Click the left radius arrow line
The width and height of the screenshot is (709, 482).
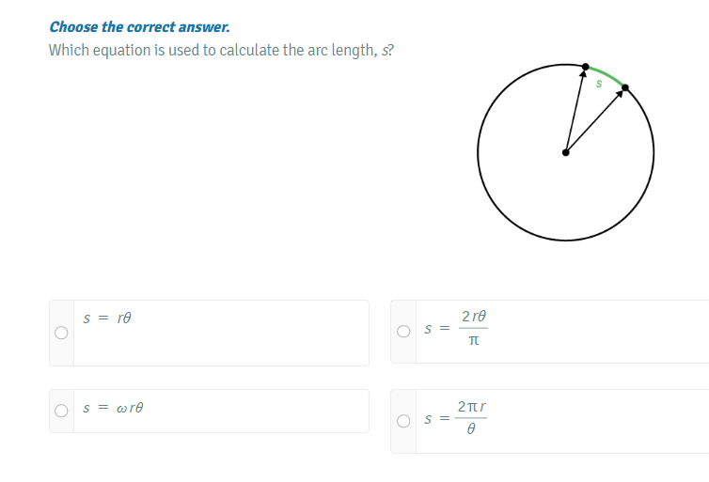point(575,111)
